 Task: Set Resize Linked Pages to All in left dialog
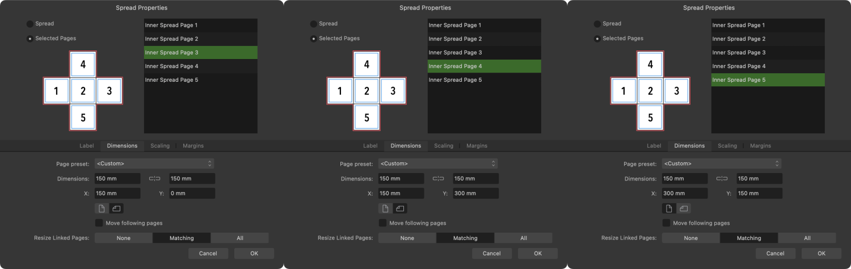pos(239,238)
